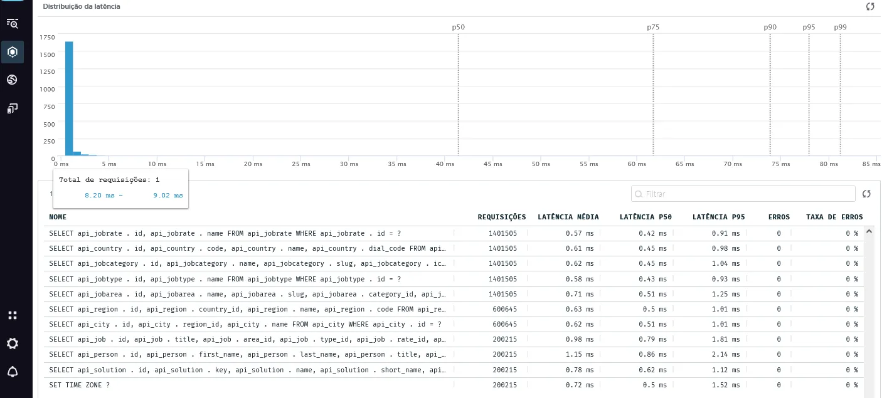
Task: Refresh the latency distribution chart
Action: click(x=870, y=6)
